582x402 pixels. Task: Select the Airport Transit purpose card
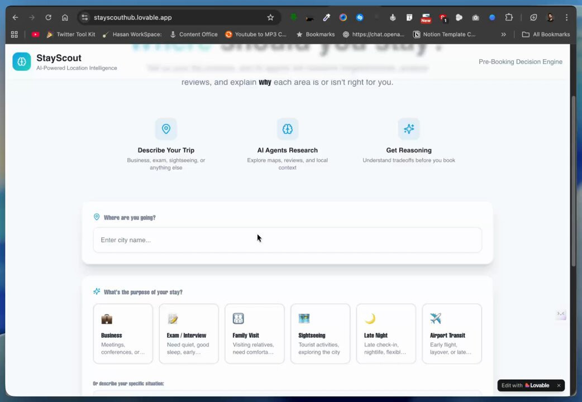452,334
